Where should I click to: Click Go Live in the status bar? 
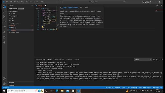point(156,88)
